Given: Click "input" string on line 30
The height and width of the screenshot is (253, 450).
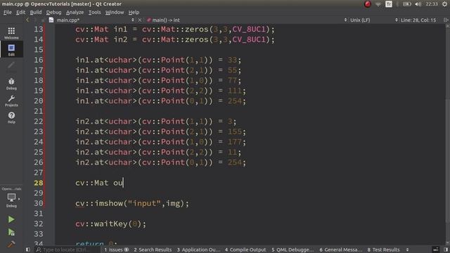Looking at the screenshot, I should (x=144, y=203).
